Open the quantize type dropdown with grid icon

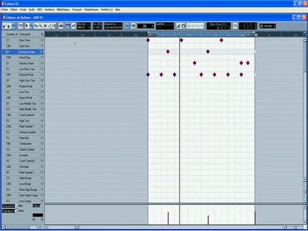(x=146, y=26)
